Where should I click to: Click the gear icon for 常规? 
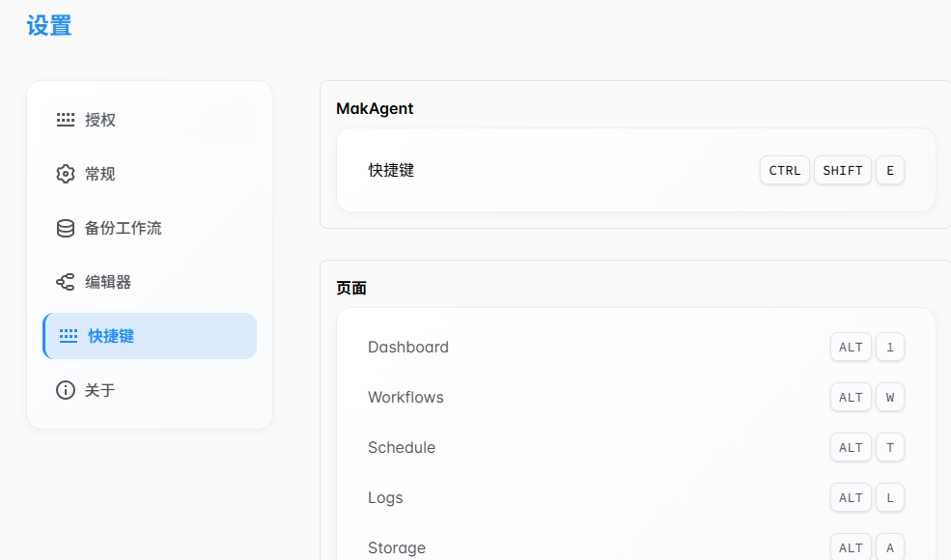click(x=66, y=174)
